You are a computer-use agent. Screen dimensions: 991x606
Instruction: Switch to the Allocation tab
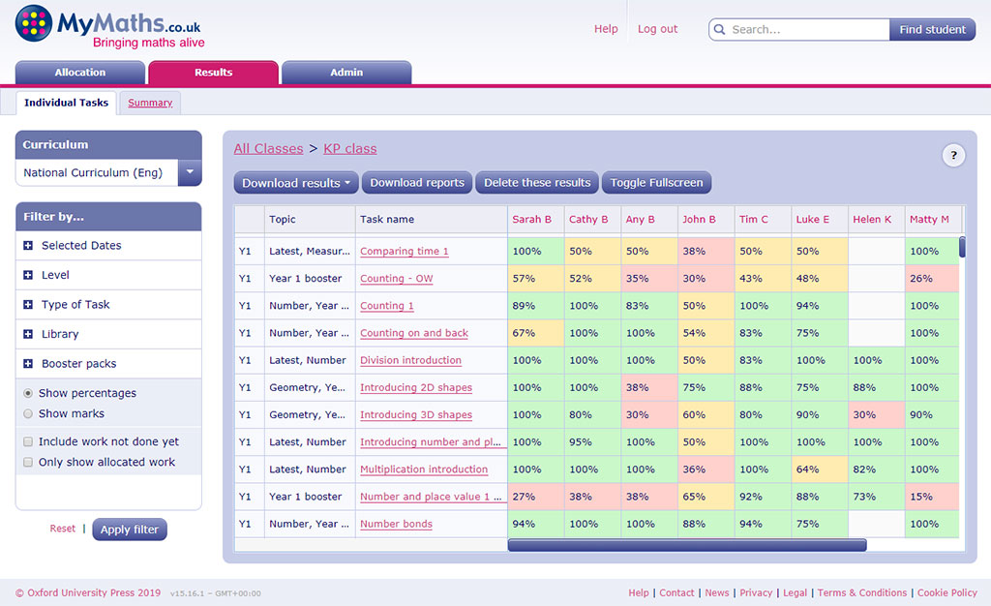point(80,73)
